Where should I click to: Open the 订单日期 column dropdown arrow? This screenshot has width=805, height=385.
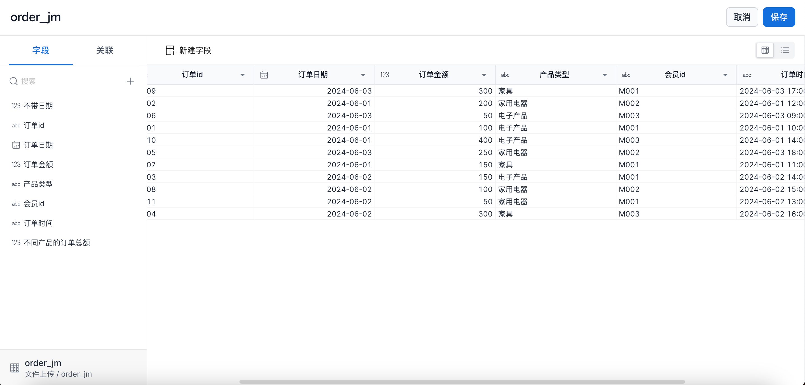[x=363, y=75]
